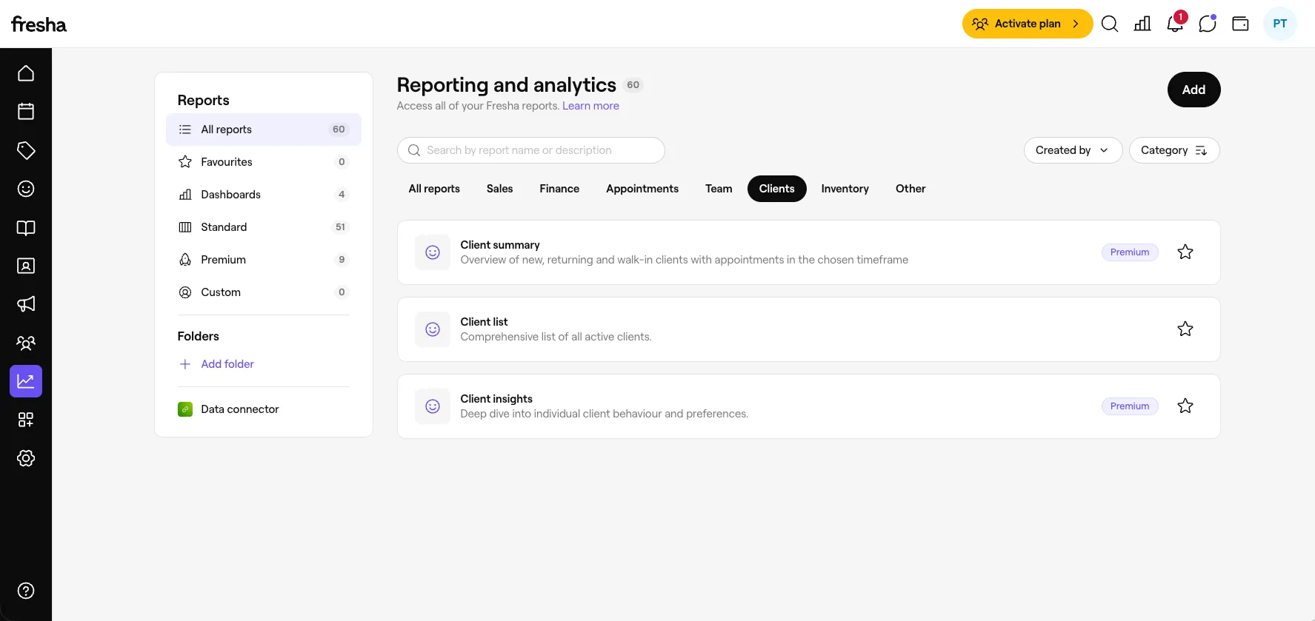Open the Team people icon in sidebar

(x=26, y=343)
